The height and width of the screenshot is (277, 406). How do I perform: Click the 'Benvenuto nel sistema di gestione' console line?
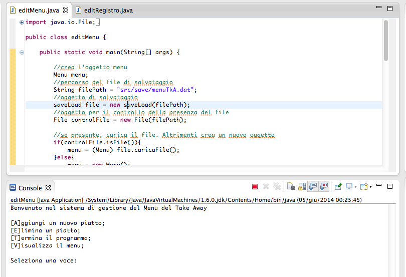coord(109,208)
